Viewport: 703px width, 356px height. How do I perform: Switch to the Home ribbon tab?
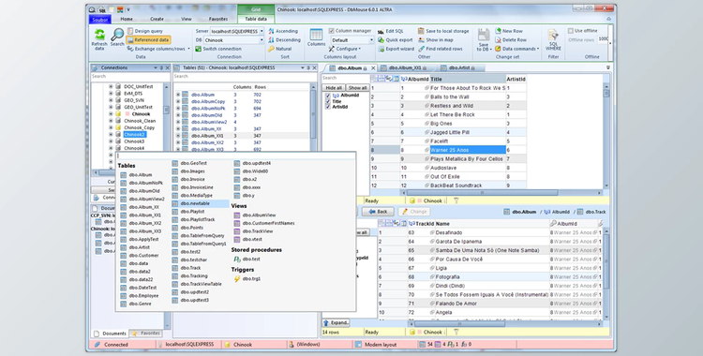127,20
